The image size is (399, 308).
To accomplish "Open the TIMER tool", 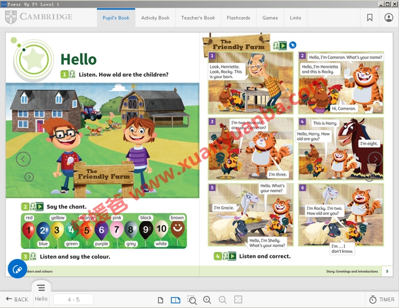I will pyautogui.click(x=381, y=299).
